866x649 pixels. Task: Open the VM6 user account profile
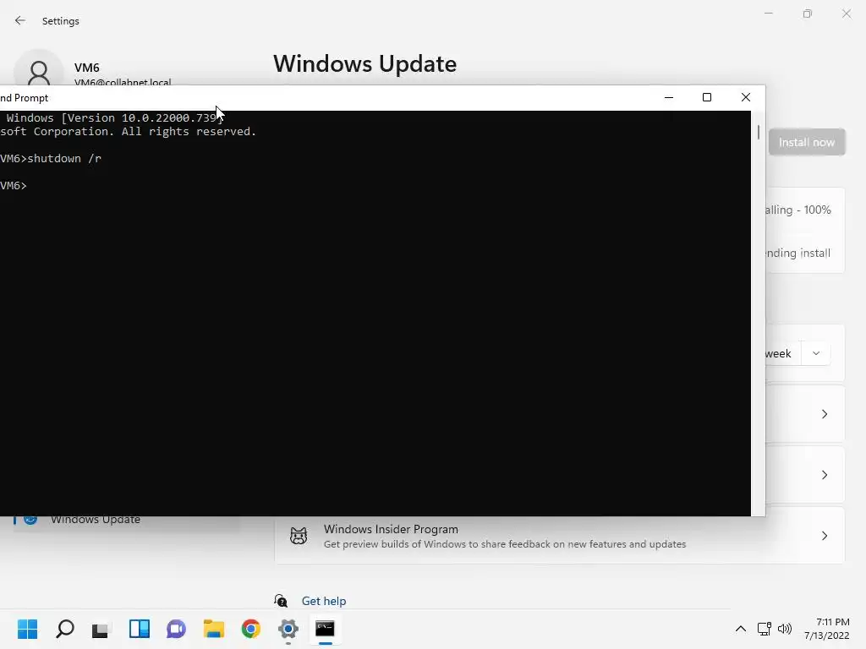94,73
